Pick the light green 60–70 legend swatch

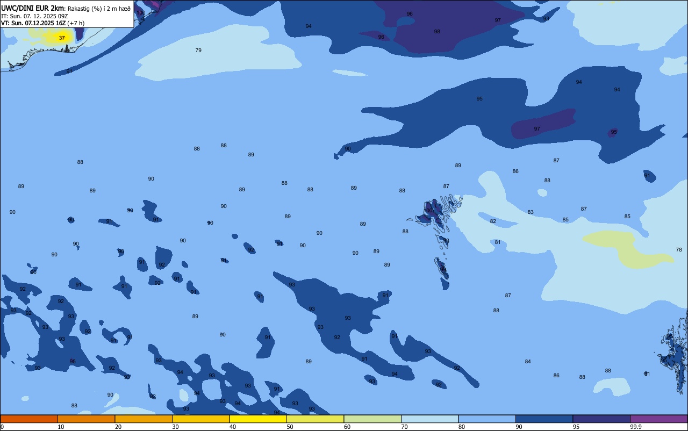[x=372, y=419]
